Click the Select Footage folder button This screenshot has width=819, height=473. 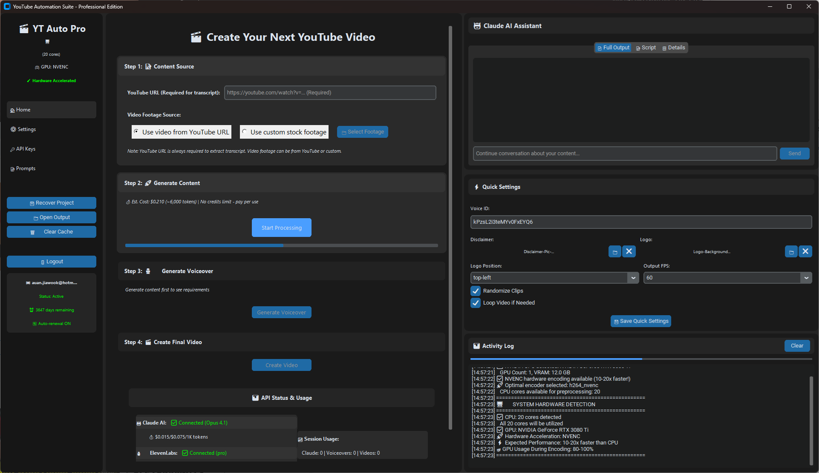[362, 131]
